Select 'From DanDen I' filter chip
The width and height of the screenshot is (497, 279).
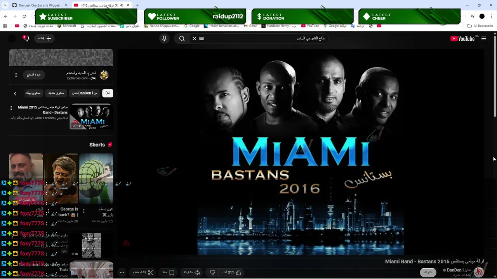tap(85, 93)
